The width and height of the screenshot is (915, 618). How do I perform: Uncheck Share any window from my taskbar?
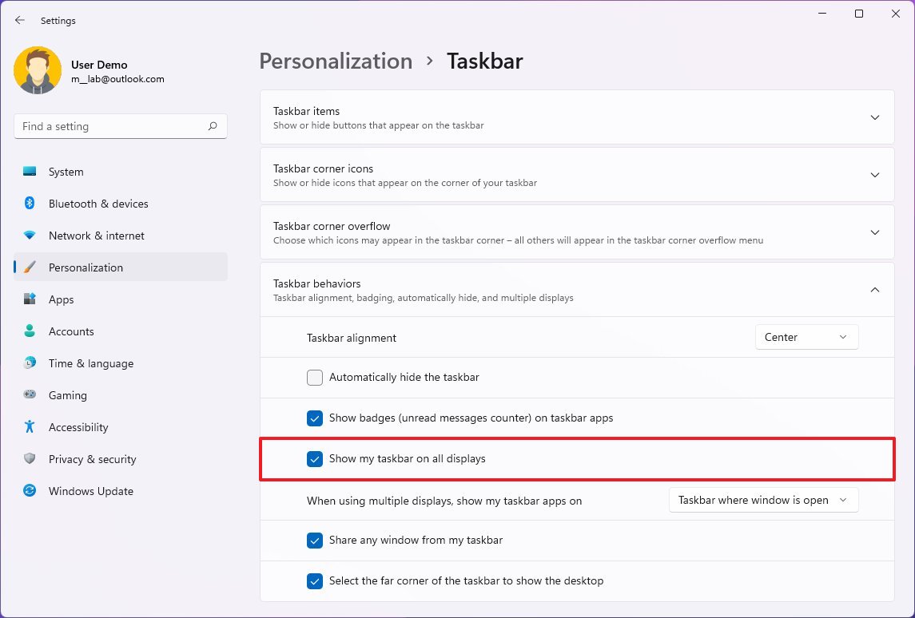(315, 541)
